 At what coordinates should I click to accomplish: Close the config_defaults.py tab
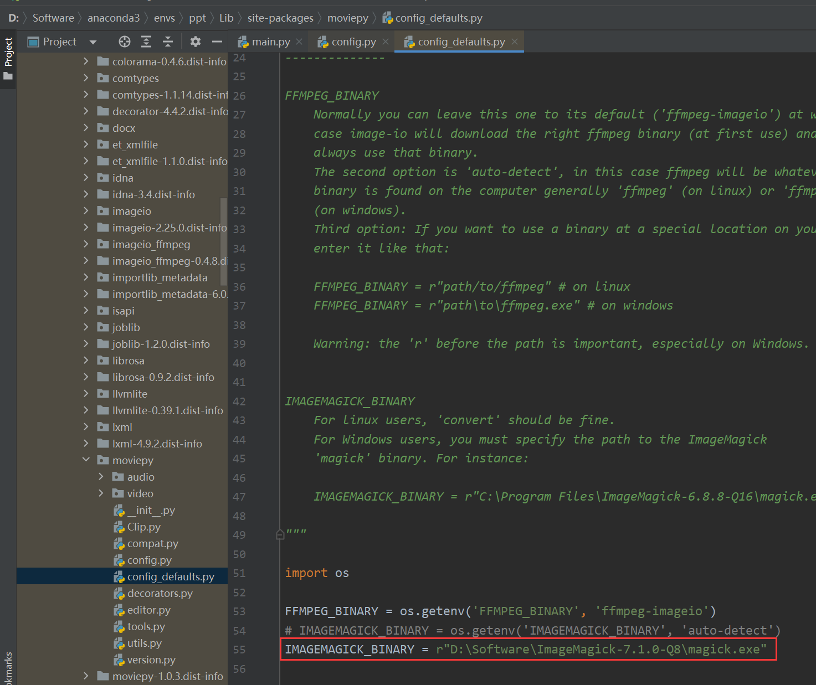(x=515, y=42)
